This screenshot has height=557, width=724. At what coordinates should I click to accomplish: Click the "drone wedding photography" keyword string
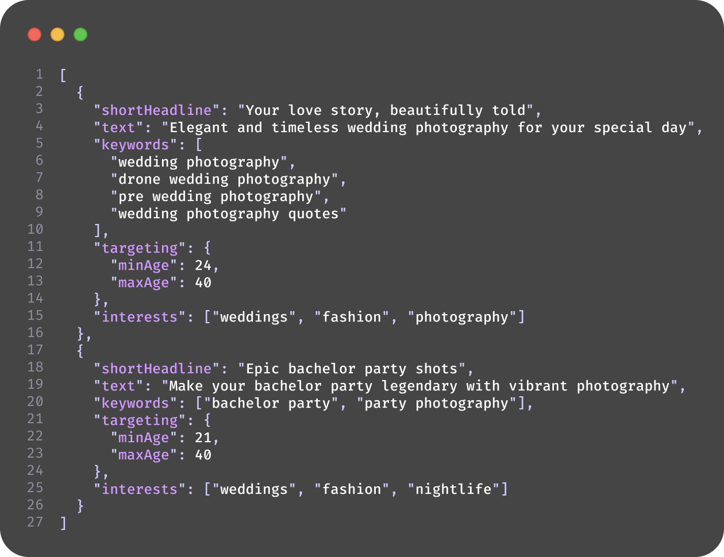pyautogui.click(x=225, y=179)
